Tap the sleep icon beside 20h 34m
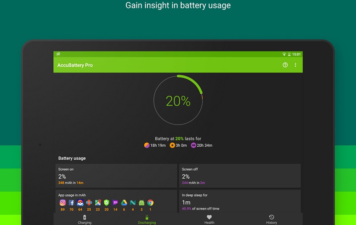 click(x=194, y=145)
